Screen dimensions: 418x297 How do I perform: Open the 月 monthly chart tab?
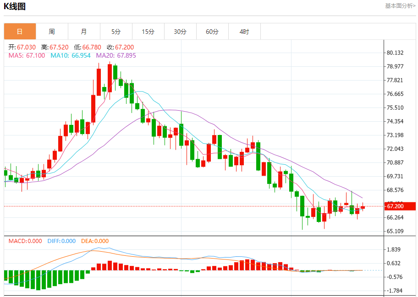point(84,32)
